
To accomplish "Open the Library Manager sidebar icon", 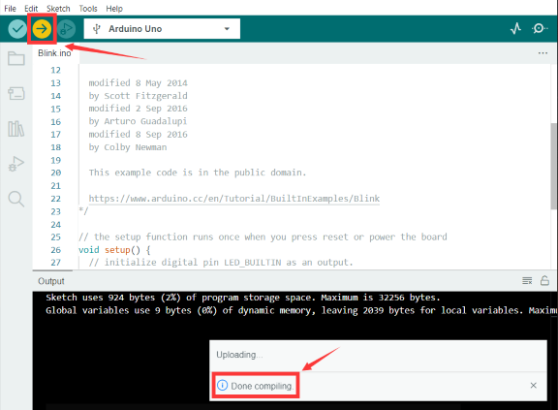I will pos(16,129).
